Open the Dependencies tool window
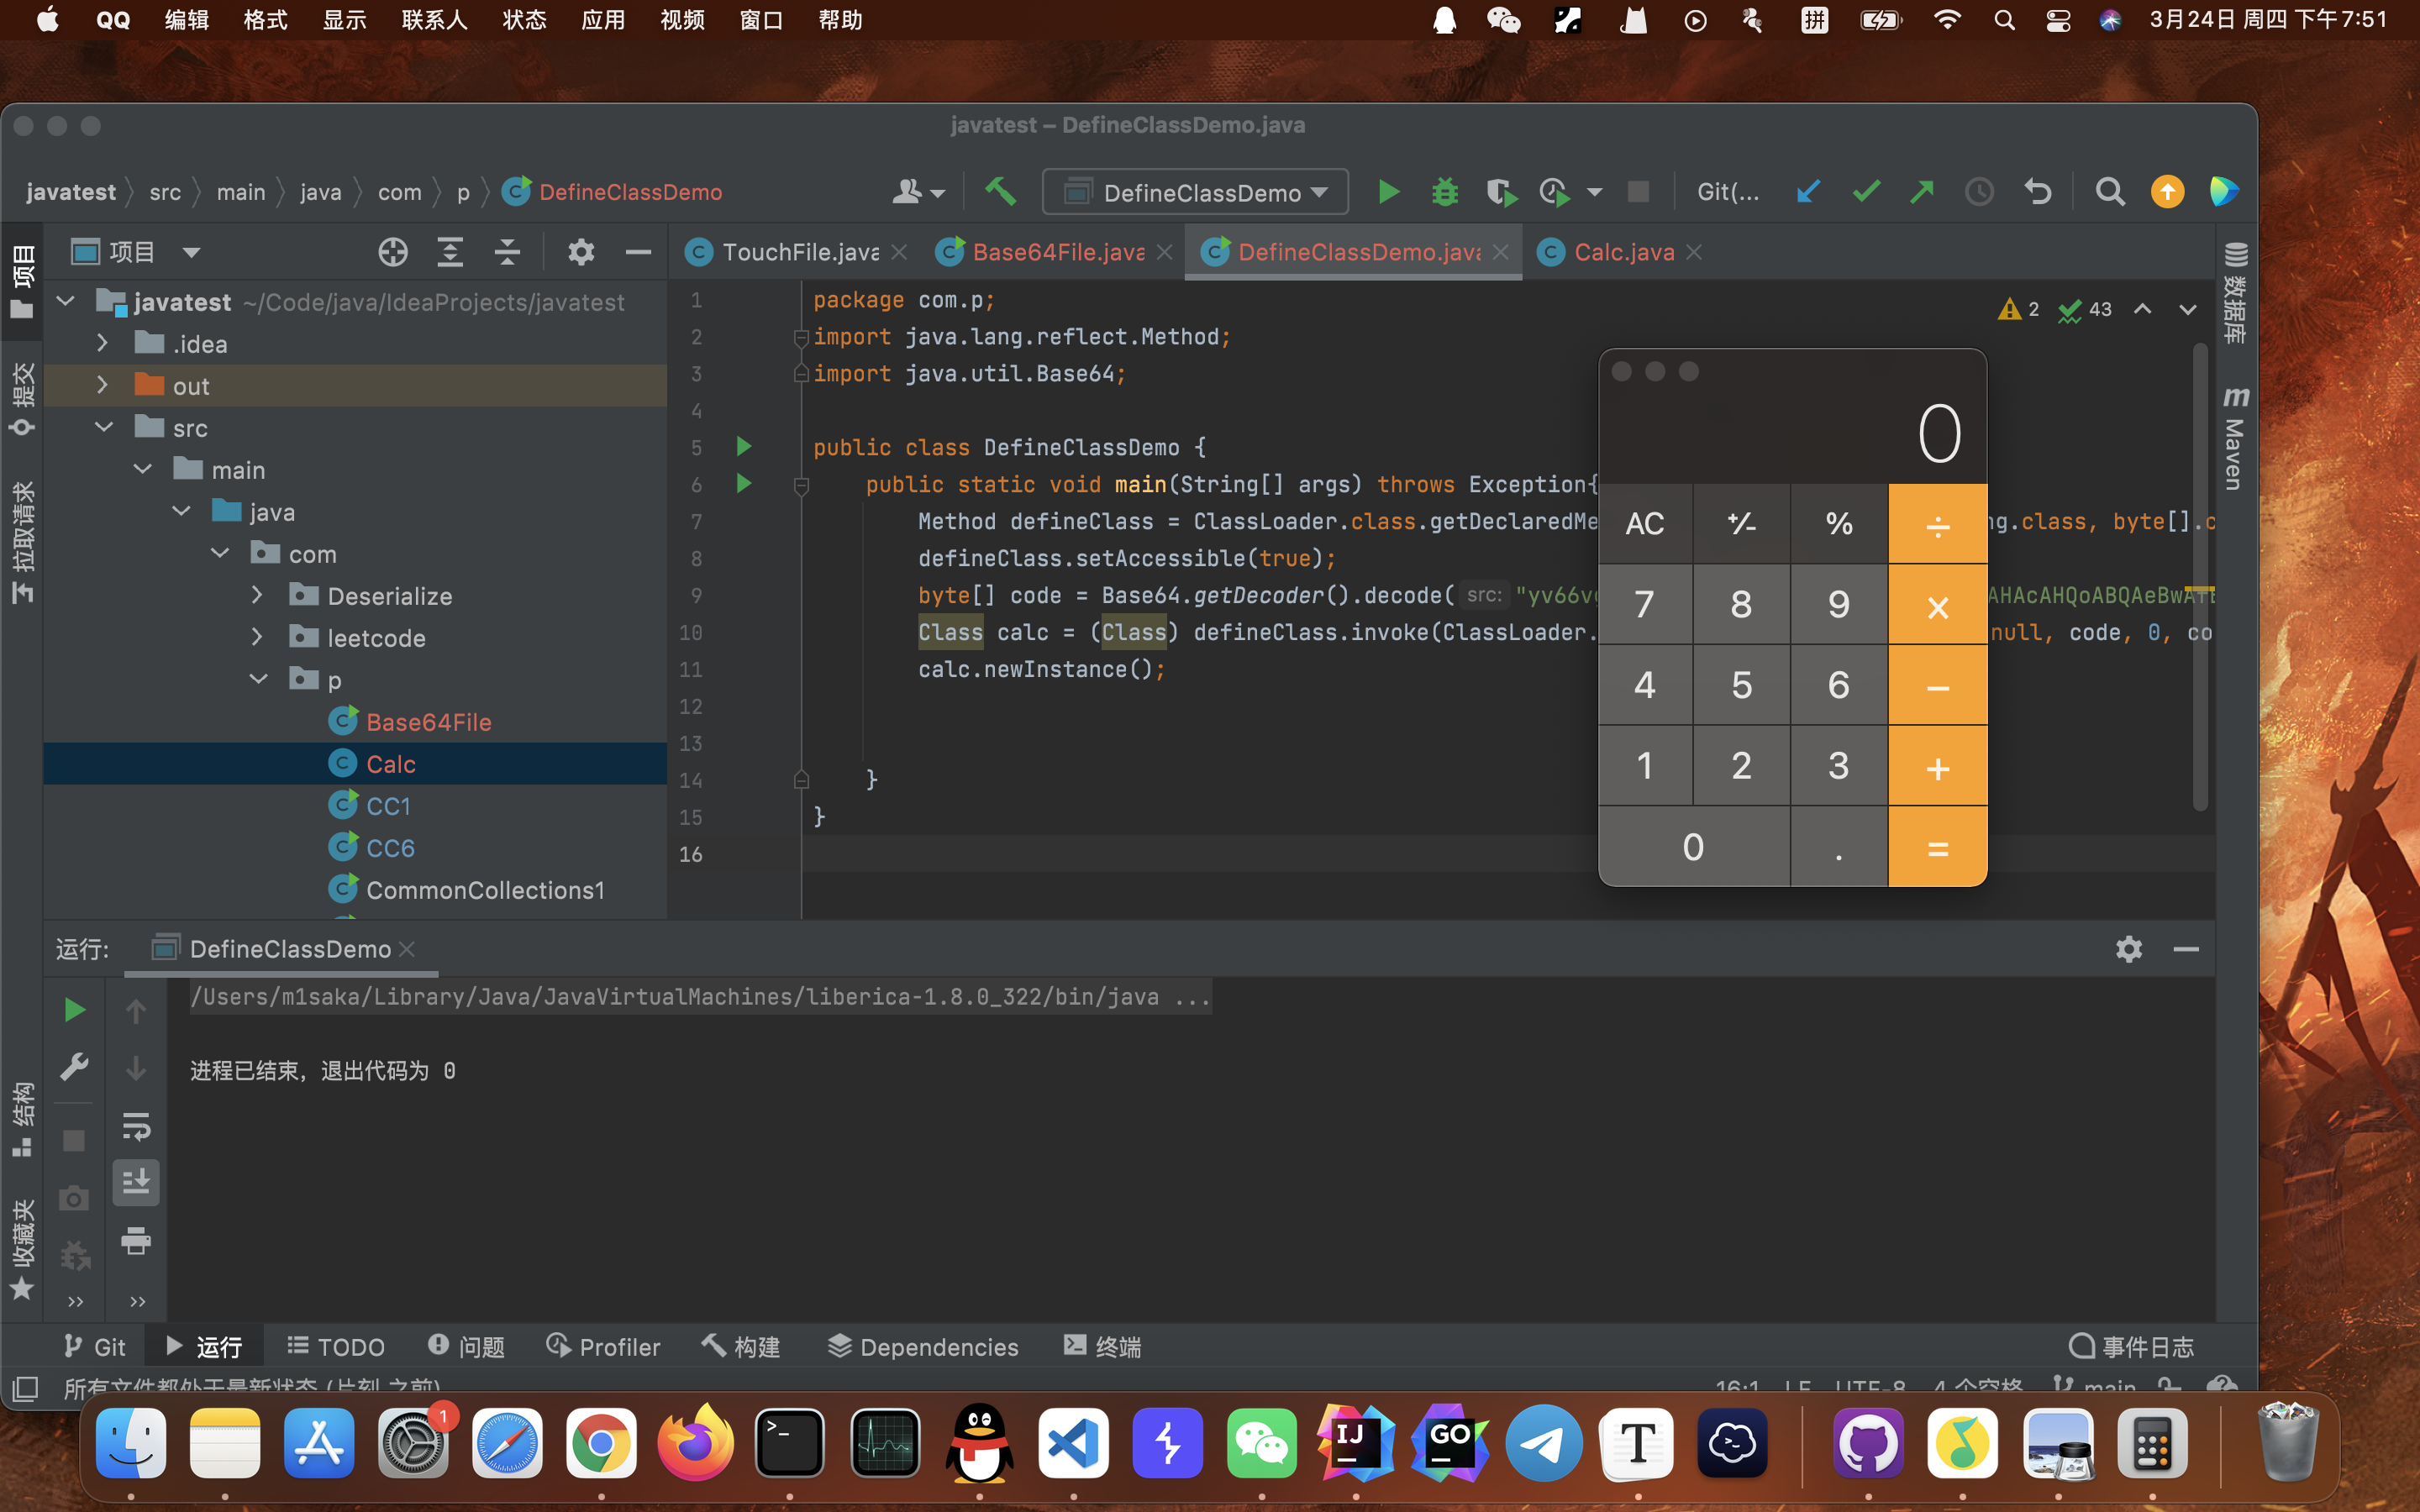2420x1512 pixels. [923, 1347]
